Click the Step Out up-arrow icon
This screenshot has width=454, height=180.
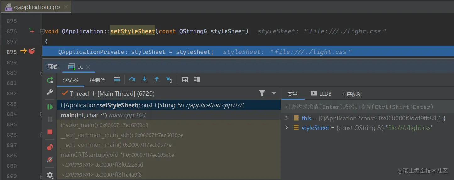coord(157,80)
